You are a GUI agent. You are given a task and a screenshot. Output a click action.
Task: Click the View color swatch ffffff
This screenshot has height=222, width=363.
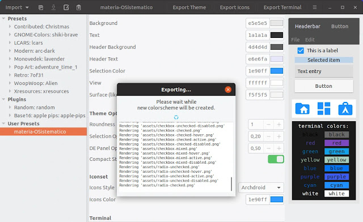point(277,83)
